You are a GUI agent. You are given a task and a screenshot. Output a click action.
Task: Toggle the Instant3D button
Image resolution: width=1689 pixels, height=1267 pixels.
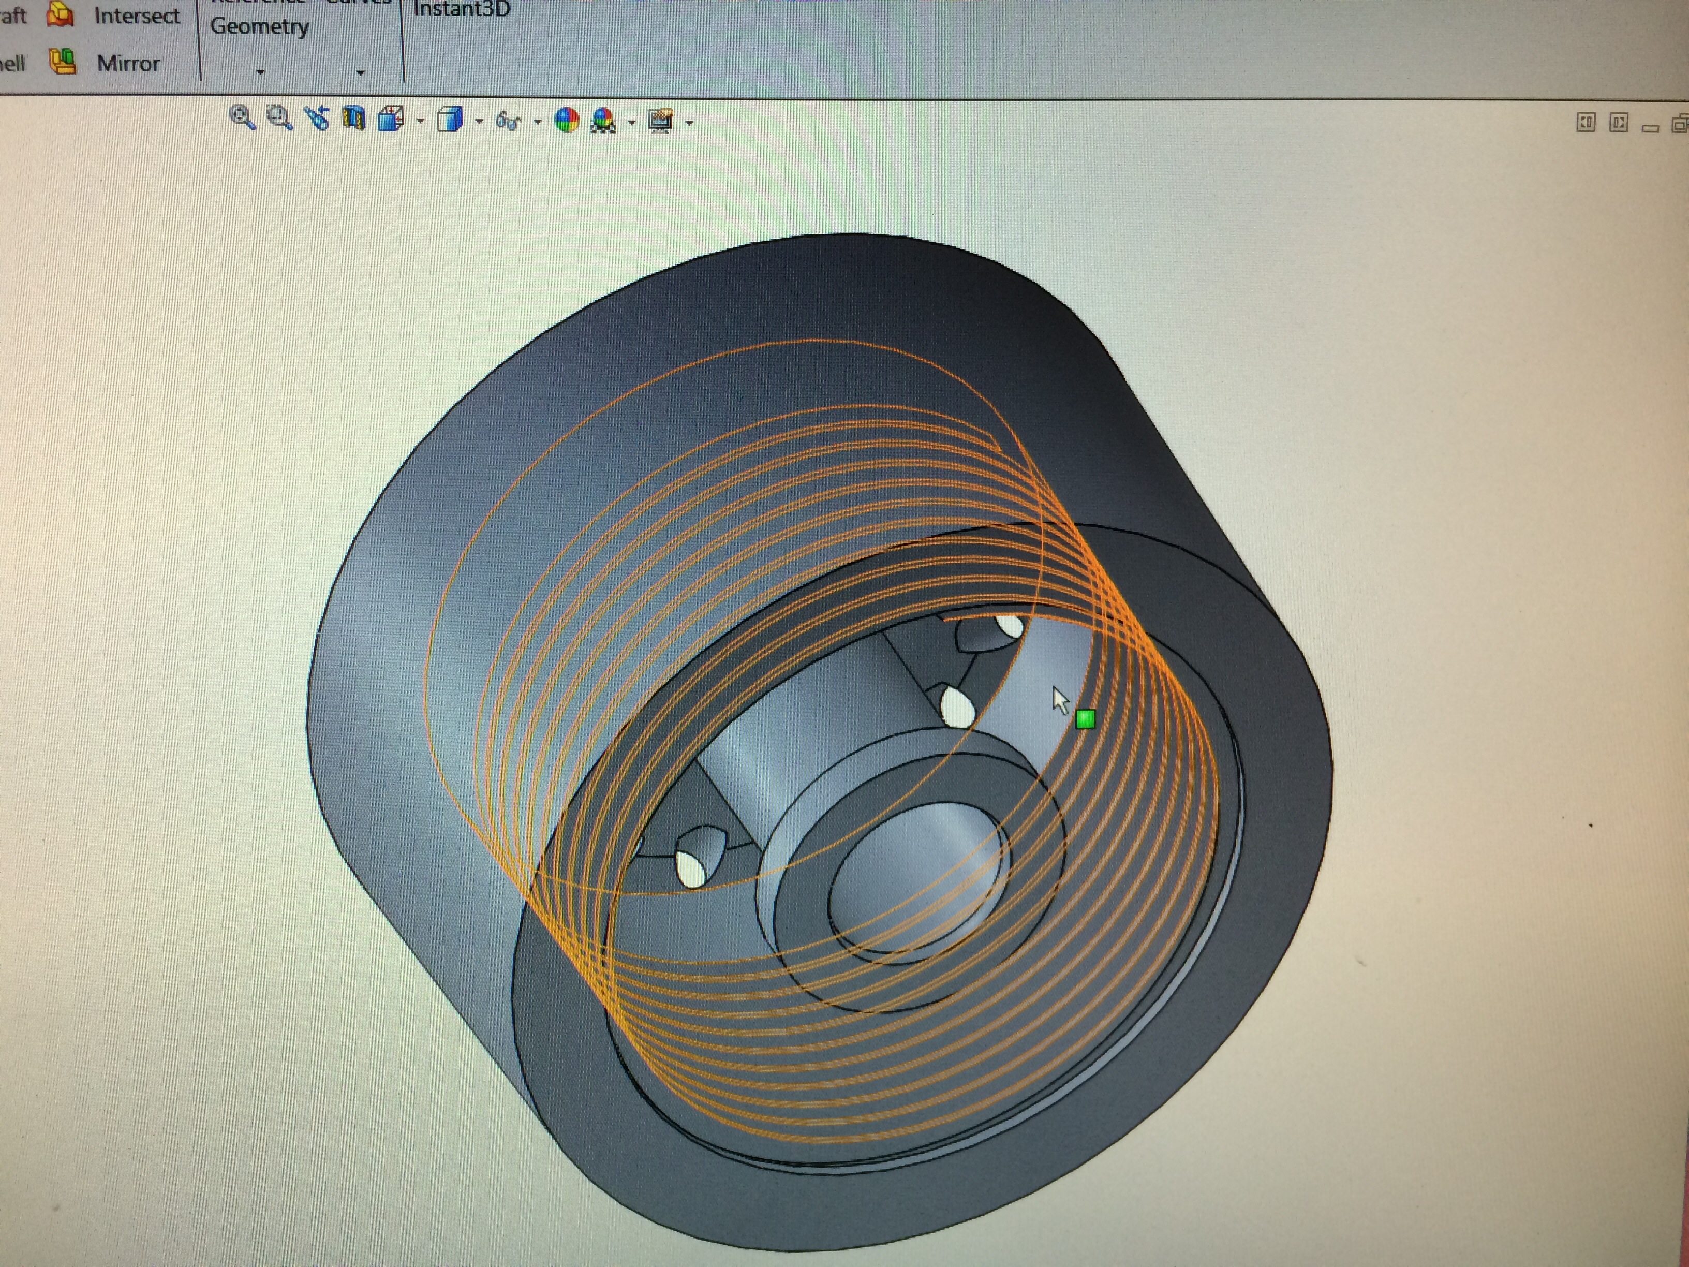coord(461,9)
